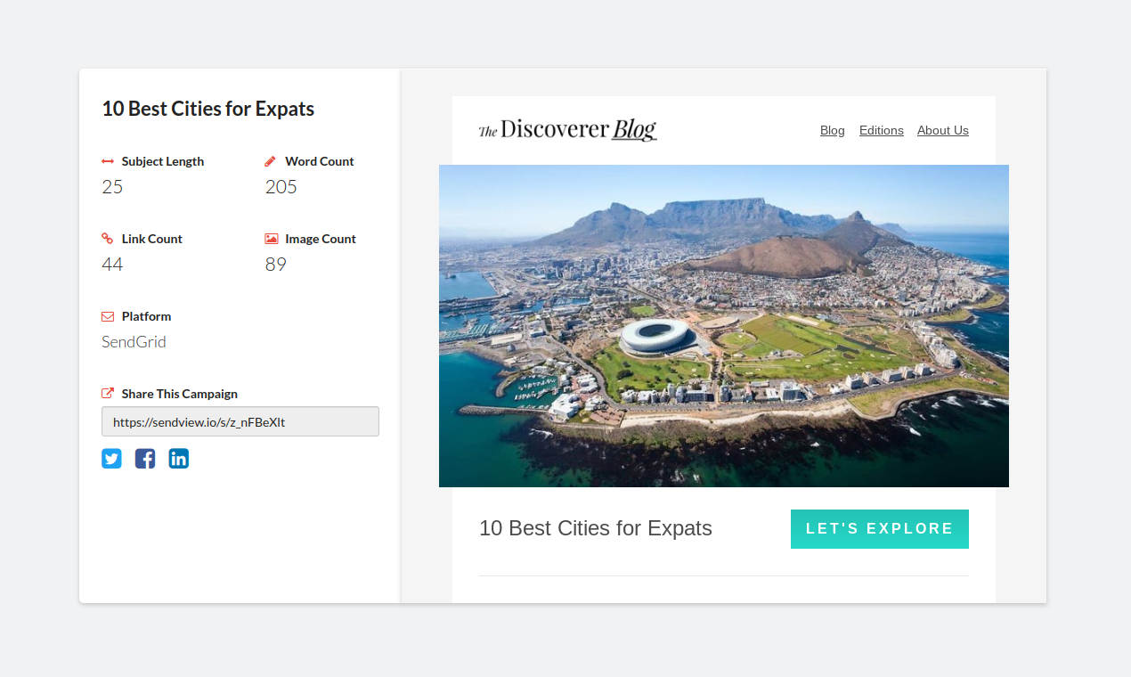The height and width of the screenshot is (677, 1131).
Task: Click the Share This Campaign icon
Action: 108,394
